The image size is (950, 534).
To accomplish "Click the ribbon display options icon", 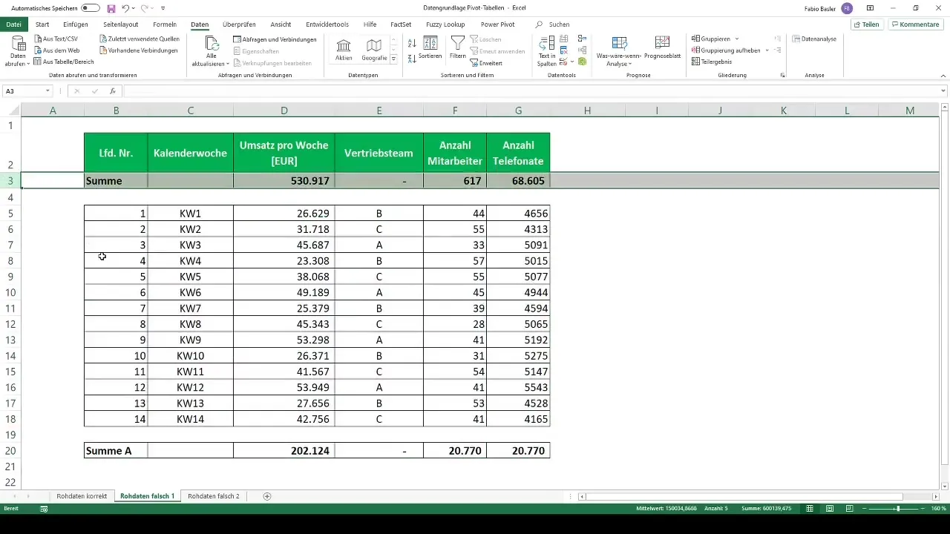I will (x=871, y=8).
